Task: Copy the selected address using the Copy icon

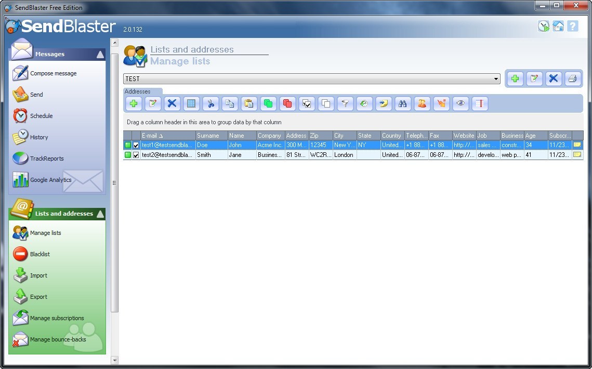Action: [x=230, y=103]
